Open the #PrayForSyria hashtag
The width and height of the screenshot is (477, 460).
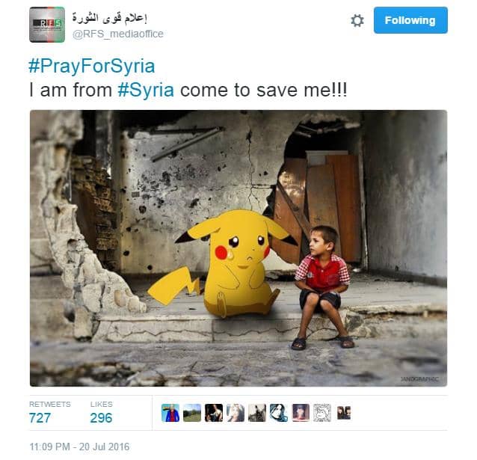(91, 66)
